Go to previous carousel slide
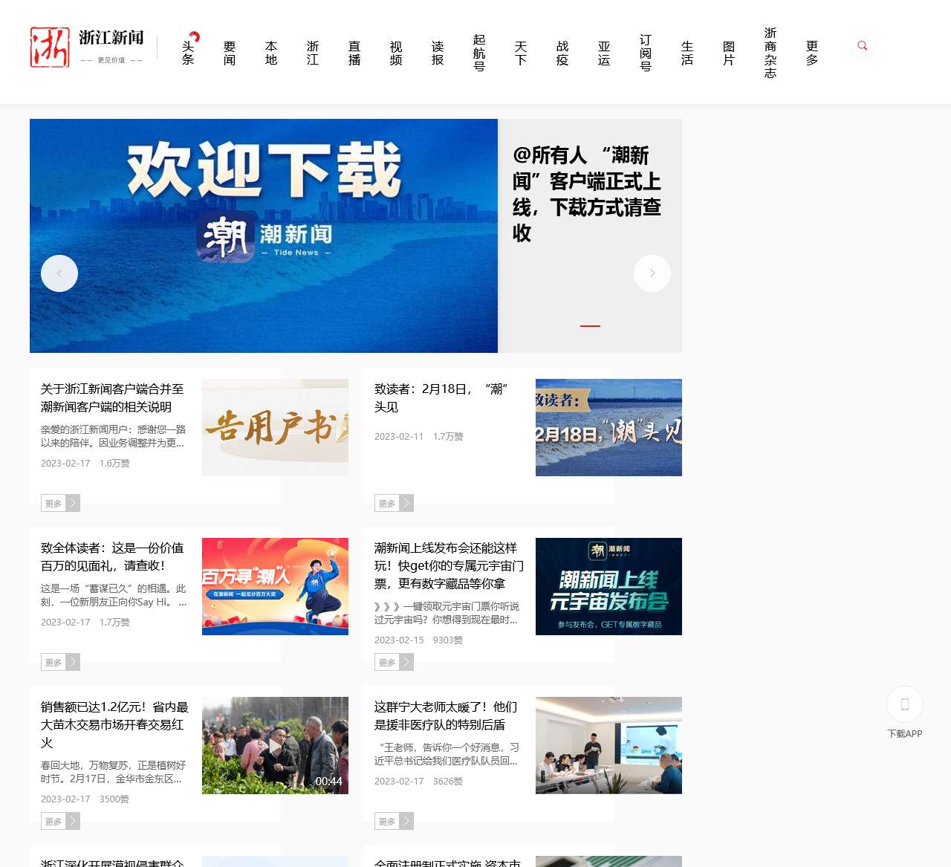Viewport: 951px width, 867px height. 59,273
